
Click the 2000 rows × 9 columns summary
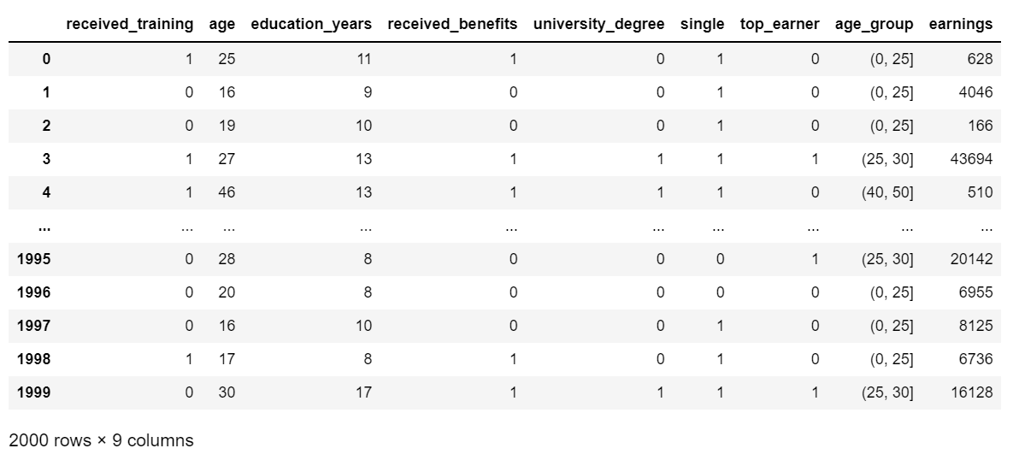[101, 441]
